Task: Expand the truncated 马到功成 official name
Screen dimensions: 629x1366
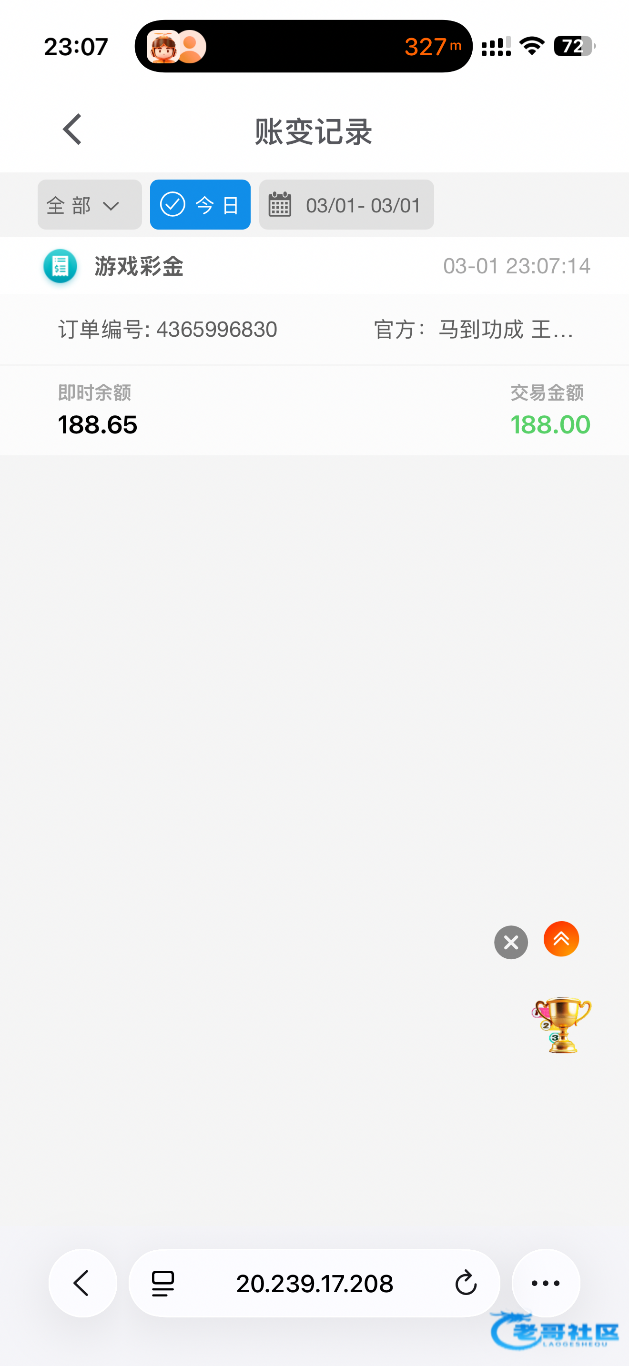Action: (x=505, y=330)
